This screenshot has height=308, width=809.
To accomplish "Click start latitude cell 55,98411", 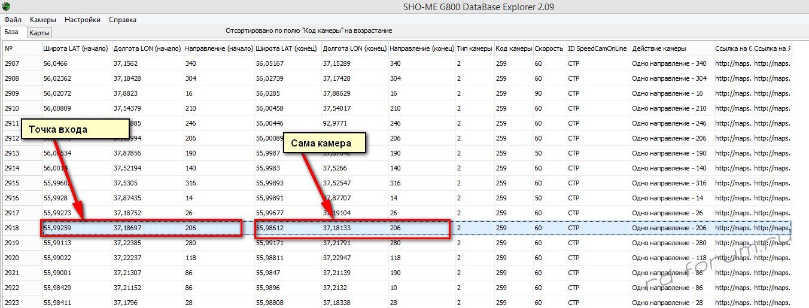I will (77, 303).
